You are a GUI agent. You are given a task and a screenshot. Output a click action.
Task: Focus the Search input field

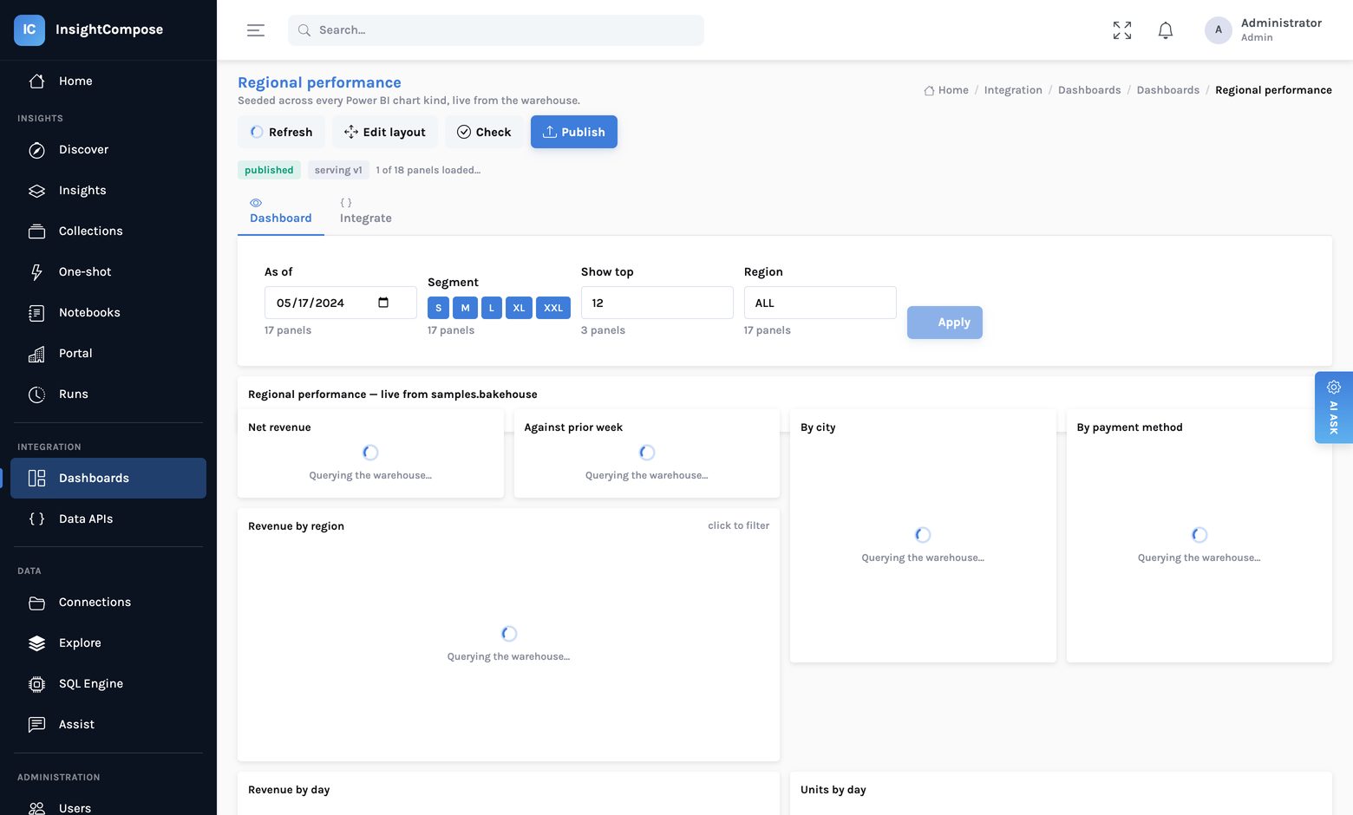click(x=496, y=30)
